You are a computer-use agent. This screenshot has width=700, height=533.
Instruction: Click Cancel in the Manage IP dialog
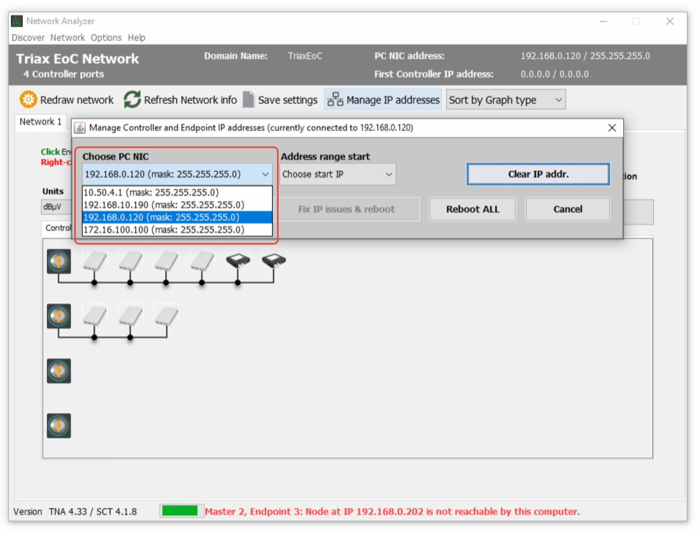pos(568,209)
